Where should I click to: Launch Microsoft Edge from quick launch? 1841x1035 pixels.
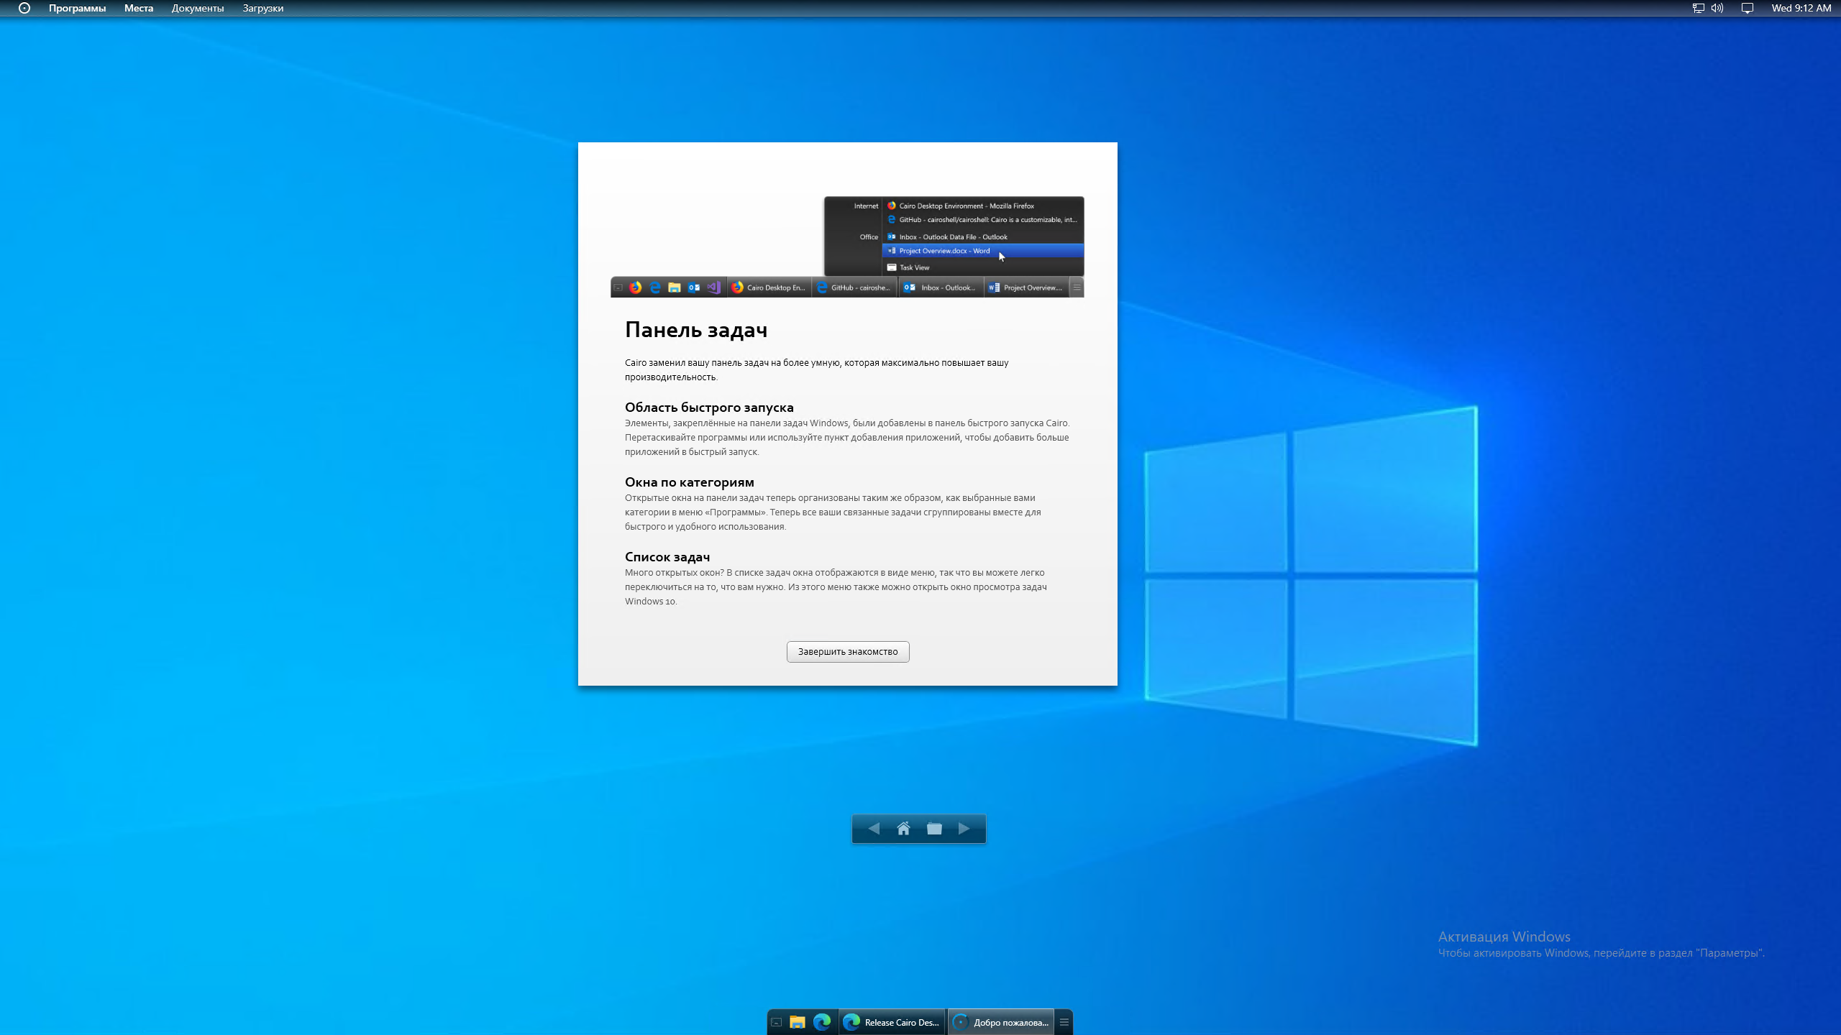pyautogui.click(x=821, y=1022)
